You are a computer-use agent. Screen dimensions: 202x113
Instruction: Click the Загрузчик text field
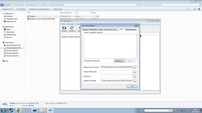click(x=116, y=76)
